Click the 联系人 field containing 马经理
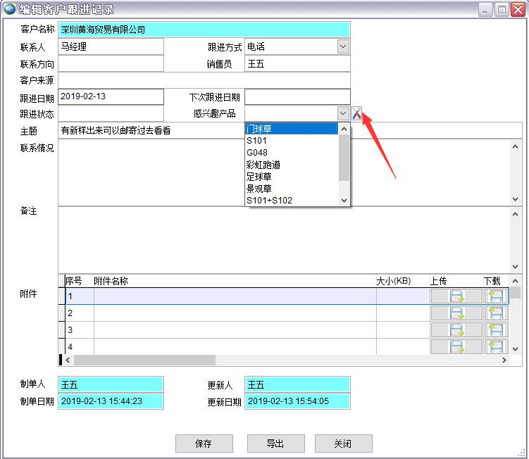The height and width of the screenshot is (459, 529). [x=111, y=46]
